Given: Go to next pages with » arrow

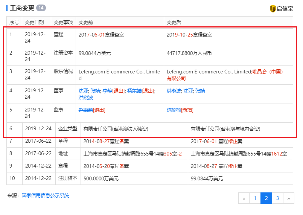Looking at the screenshot, I should click(x=289, y=198).
